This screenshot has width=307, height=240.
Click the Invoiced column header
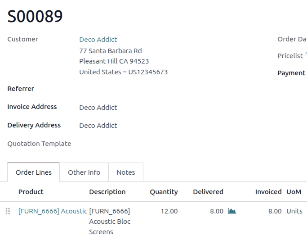268,192
